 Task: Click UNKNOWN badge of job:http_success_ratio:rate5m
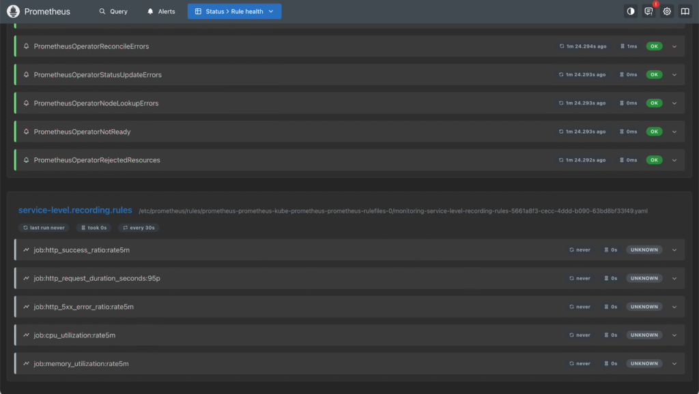(644, 250)
